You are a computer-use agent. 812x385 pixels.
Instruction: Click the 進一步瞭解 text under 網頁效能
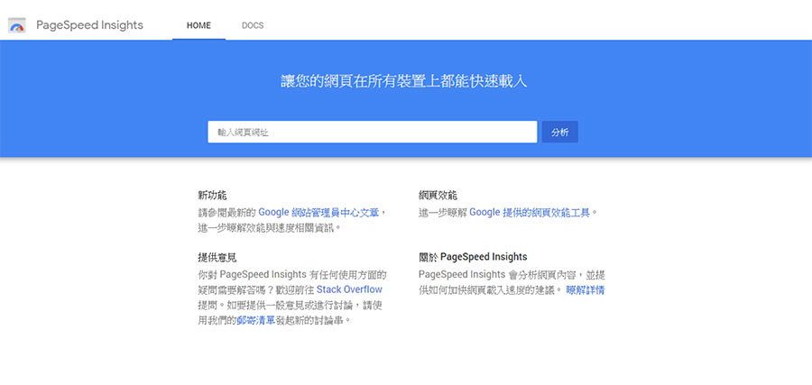tap(442, 212)
